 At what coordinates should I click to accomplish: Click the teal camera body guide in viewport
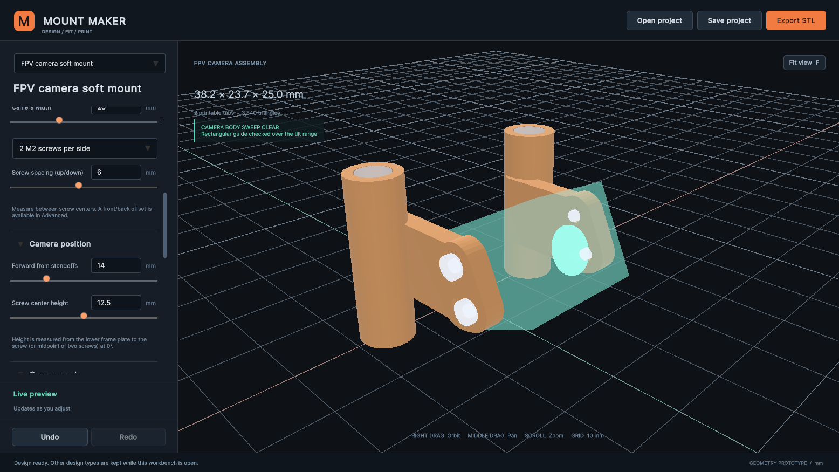tap(518, 302)
